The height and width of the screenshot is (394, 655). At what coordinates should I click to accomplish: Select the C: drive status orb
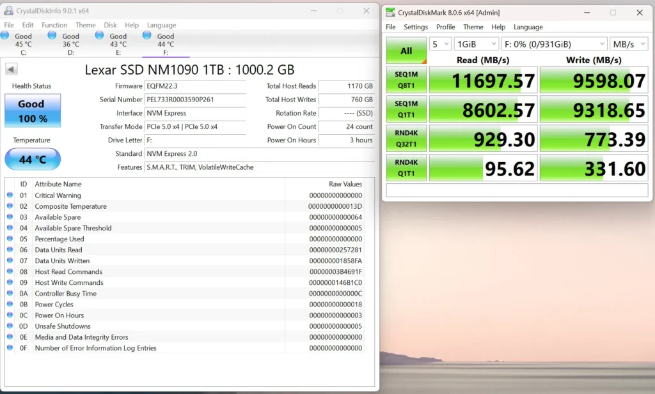5,35
